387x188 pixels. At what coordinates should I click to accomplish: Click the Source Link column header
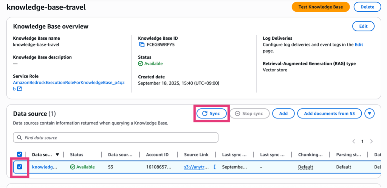click(196, 155)
